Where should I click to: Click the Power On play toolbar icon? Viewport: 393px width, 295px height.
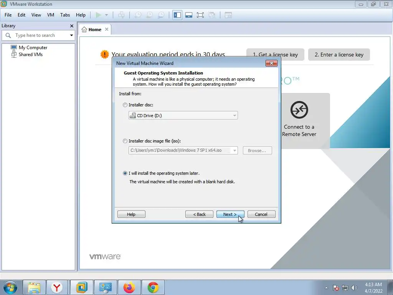[98, 15]
